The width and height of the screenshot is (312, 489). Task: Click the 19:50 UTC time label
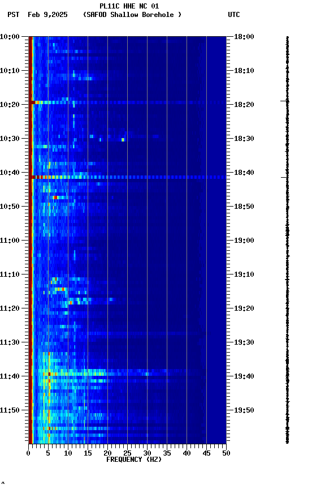point(244,410)
